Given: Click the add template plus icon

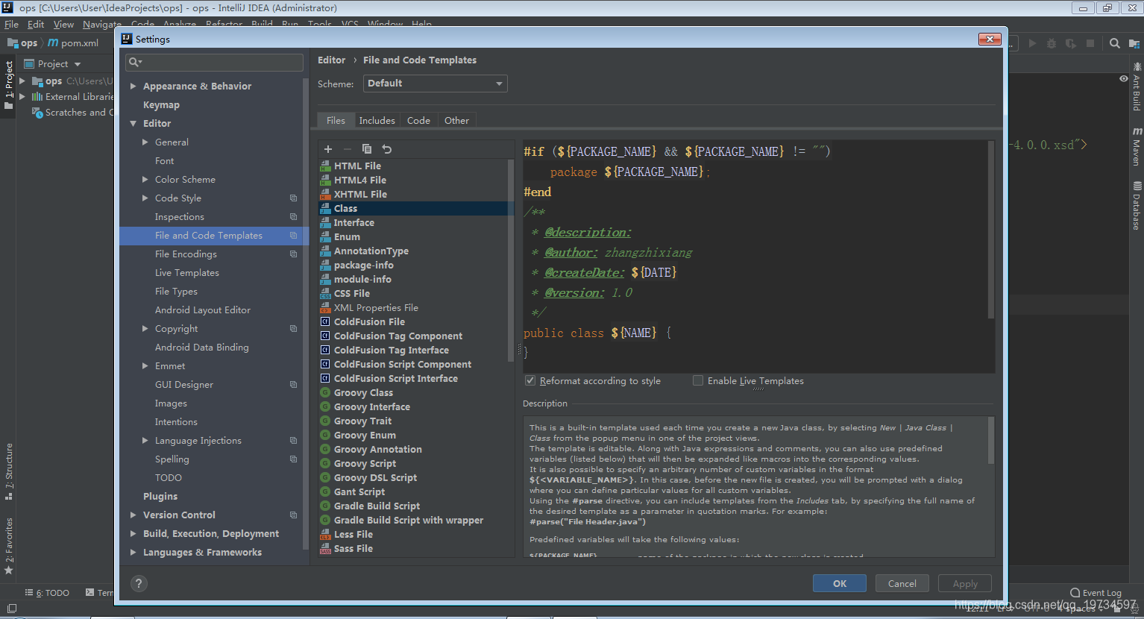Looking at the screenshot, I should coord(328,149).
